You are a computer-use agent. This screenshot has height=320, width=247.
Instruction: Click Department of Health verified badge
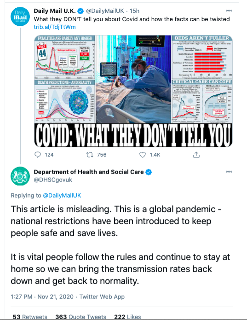pyautogui.click(x=149, y=172)
